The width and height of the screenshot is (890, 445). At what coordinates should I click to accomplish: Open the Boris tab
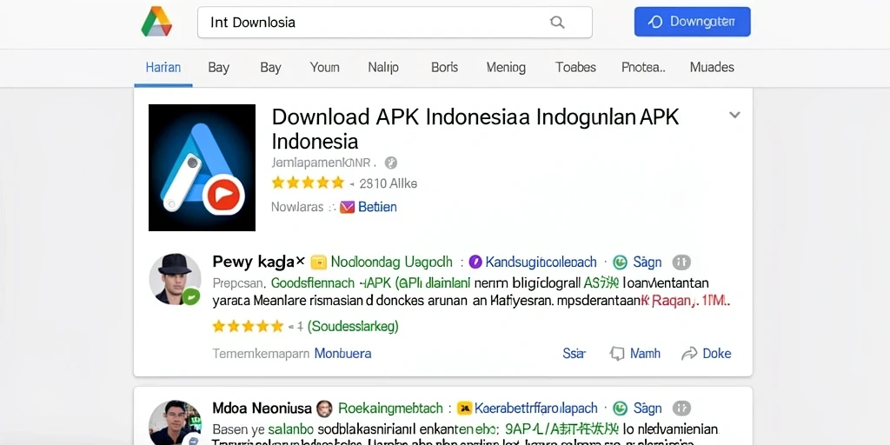coord(444,68)
